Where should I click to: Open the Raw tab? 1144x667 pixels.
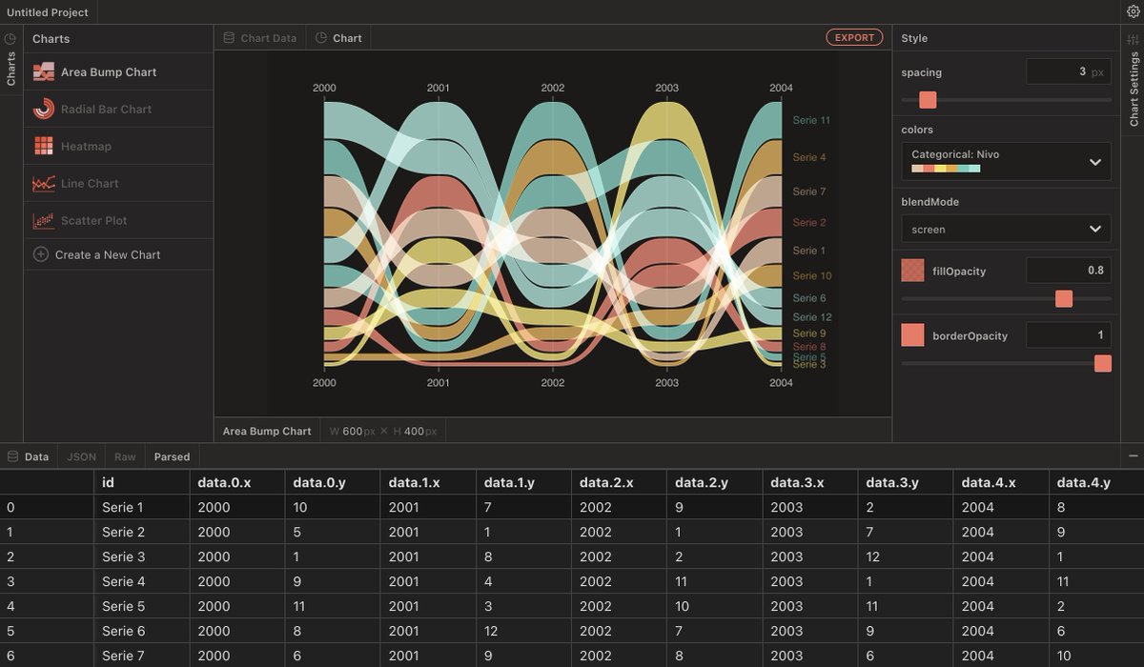[x=125, y=456]
